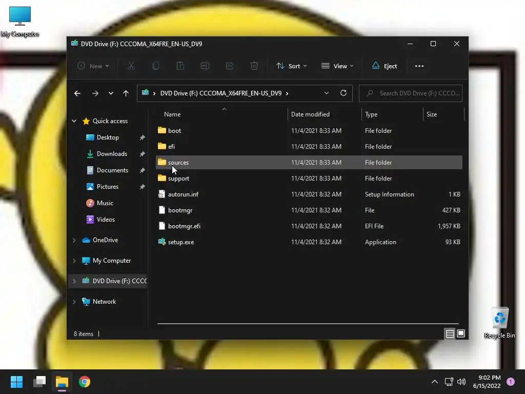
Task: Click the volume speaker tray icon
Action: click(461, 382)
